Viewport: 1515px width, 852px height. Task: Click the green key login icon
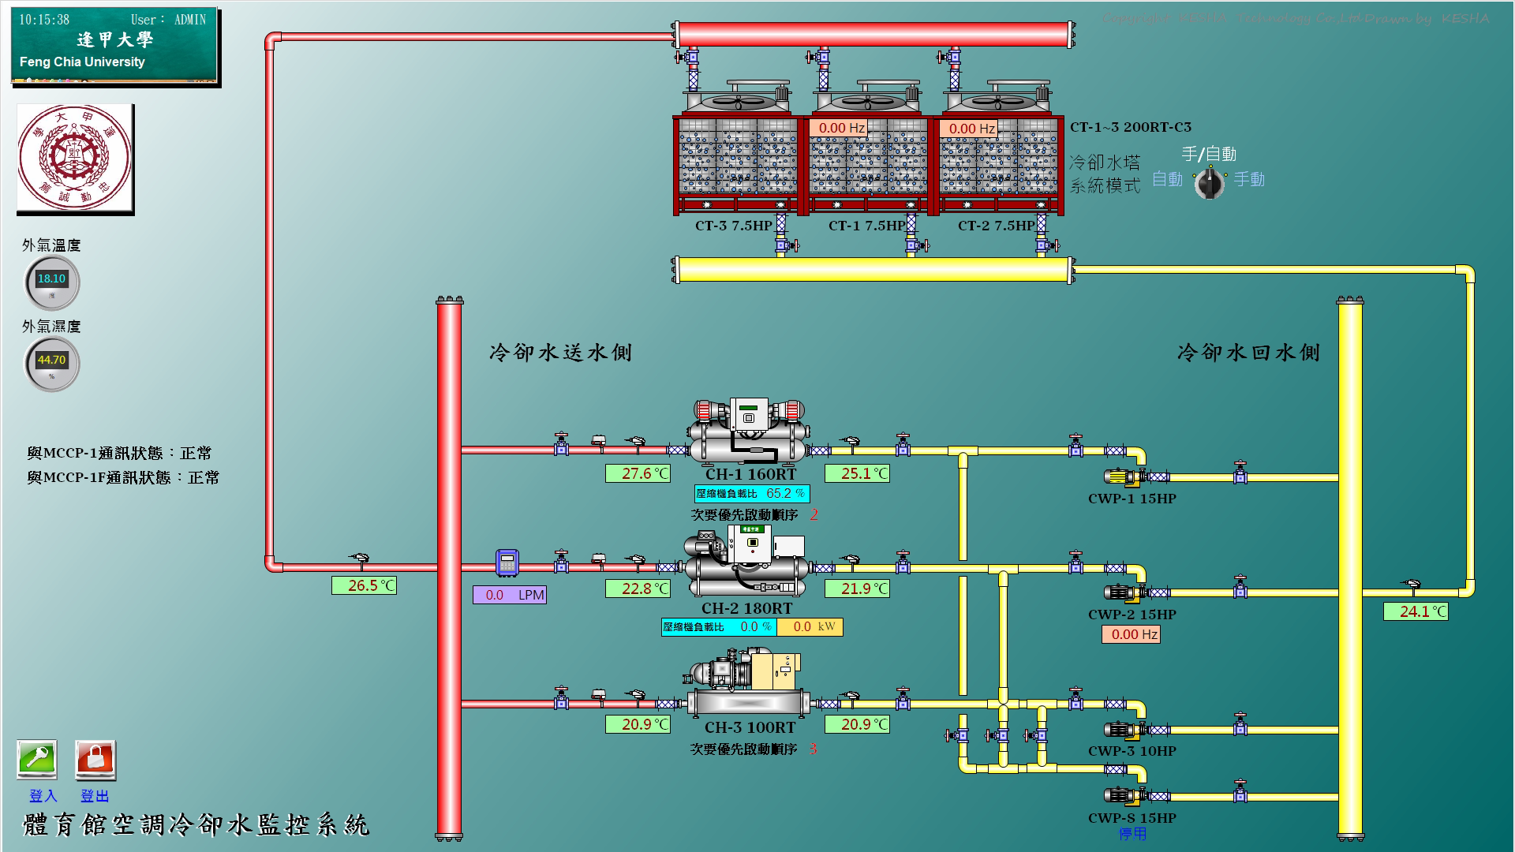point(37,760)
